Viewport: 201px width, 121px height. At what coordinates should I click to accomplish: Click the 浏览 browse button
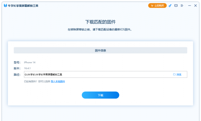coord(177,74)
